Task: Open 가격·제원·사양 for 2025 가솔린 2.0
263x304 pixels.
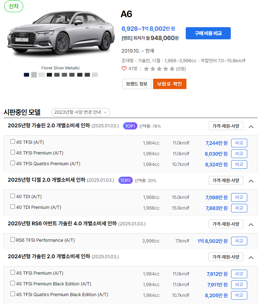Action: (x=226, y=126)
